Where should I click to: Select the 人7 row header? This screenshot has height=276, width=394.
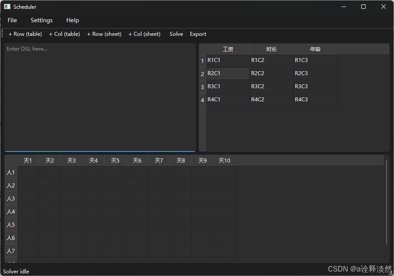point(11,251)
